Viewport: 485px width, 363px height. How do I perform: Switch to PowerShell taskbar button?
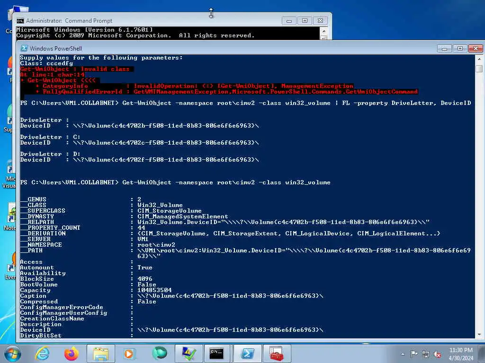point(247,354)
